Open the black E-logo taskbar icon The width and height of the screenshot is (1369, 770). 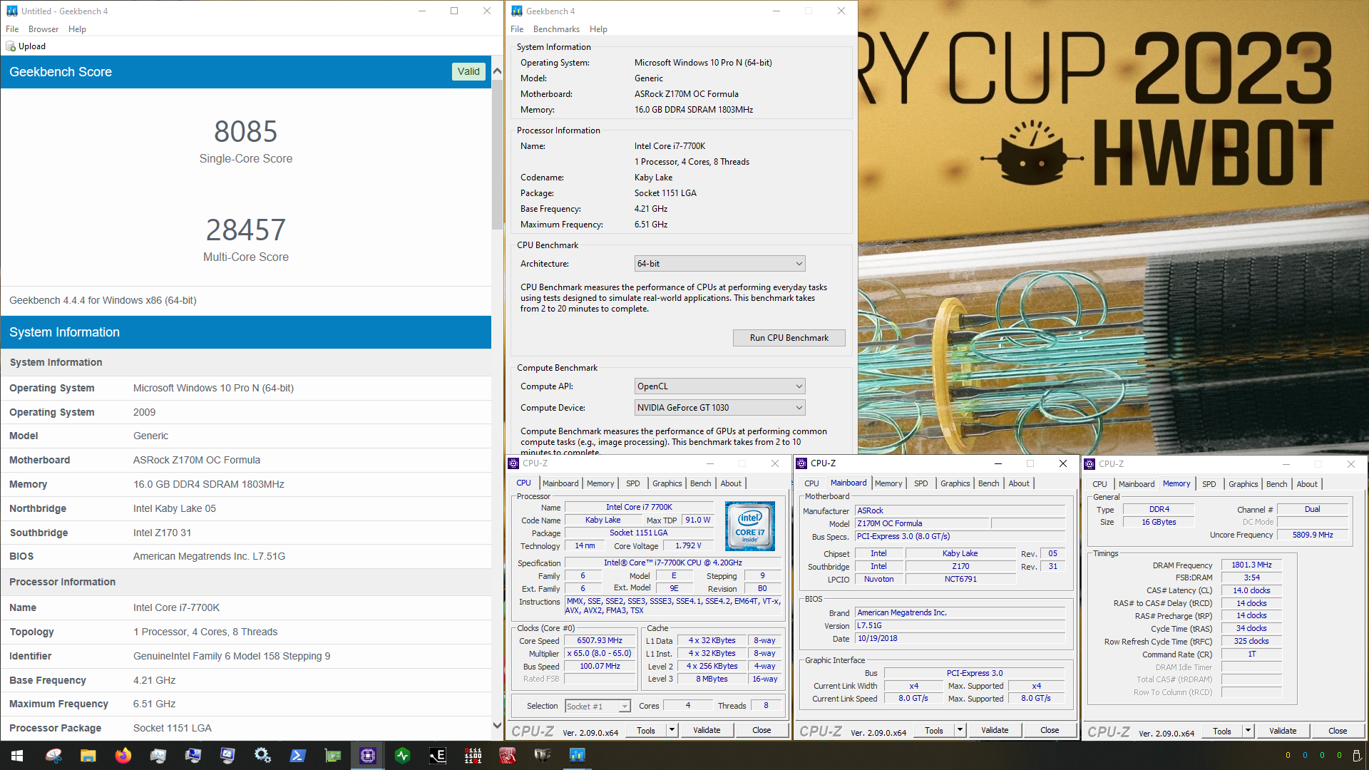438,756
